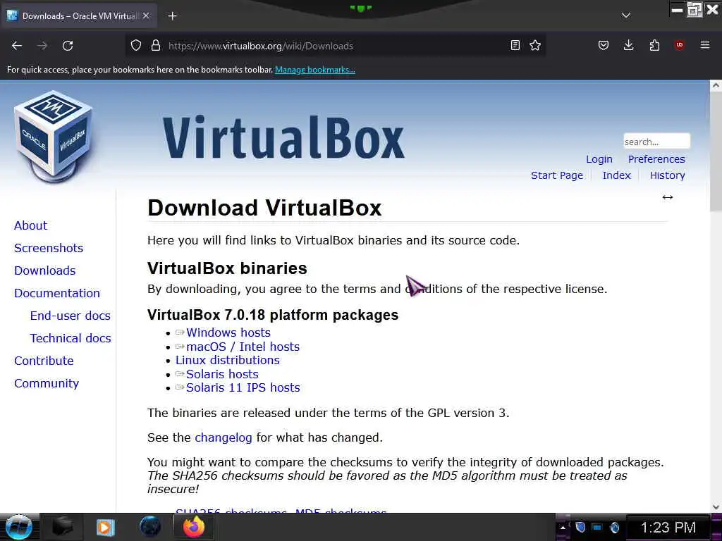Open the Firefox downloads panel icon
This screenshot has width=722, height=541.
(x=628, y=45)
